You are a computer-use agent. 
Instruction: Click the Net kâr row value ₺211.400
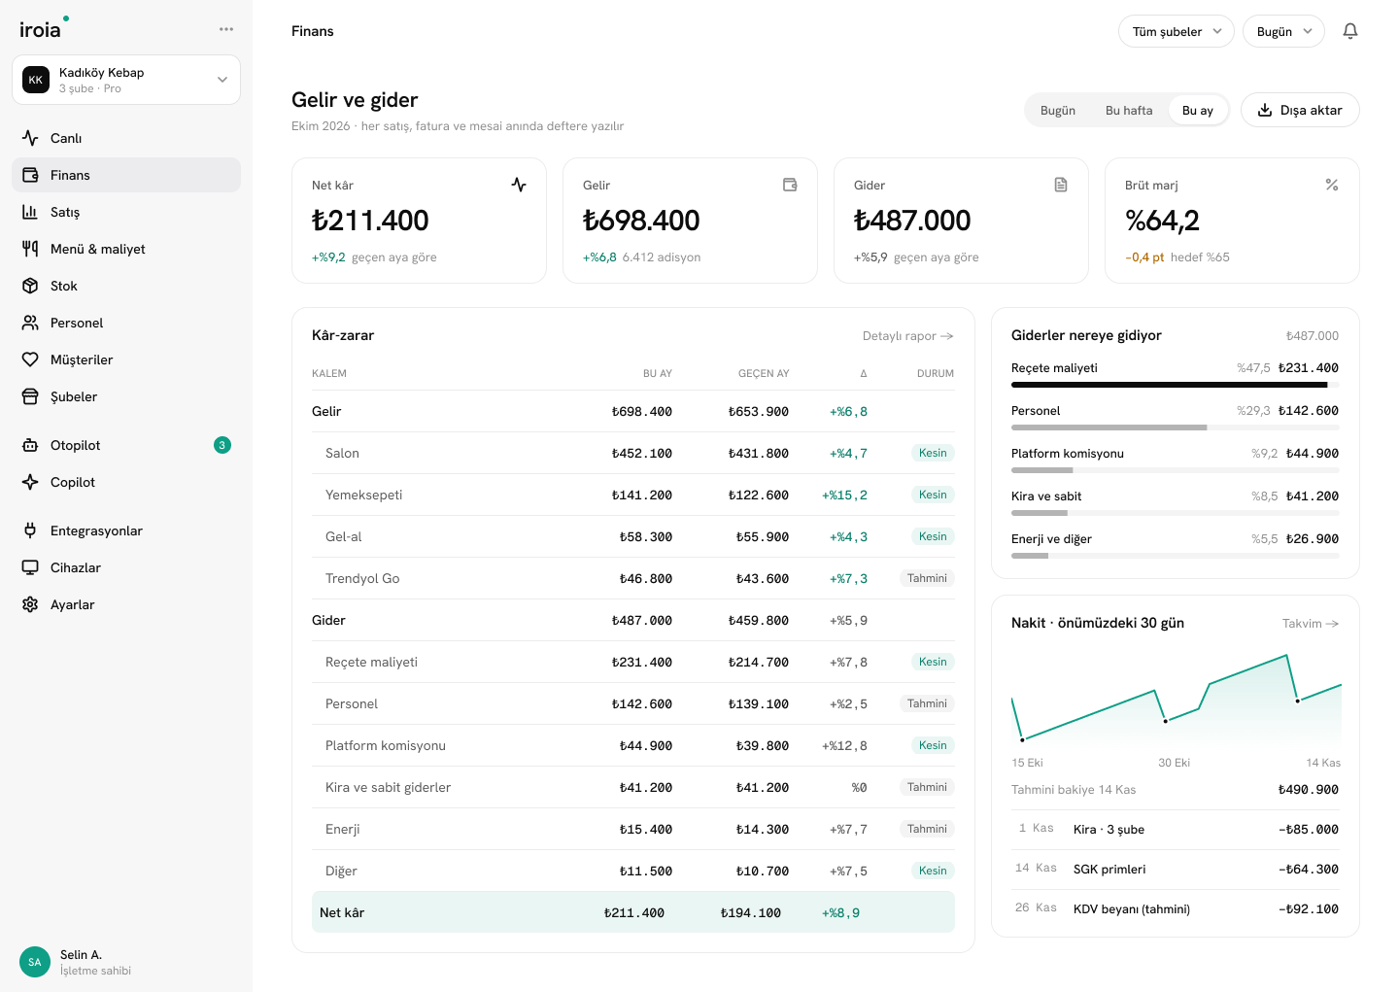(634, 913)
